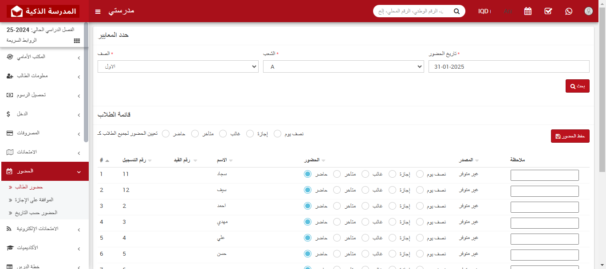Open the quick links grid icon
The width and height of the screenshot is (606, 269).
click(76, 40)
